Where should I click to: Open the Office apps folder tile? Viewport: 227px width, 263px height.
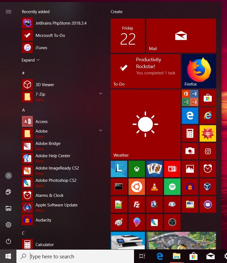190,98
